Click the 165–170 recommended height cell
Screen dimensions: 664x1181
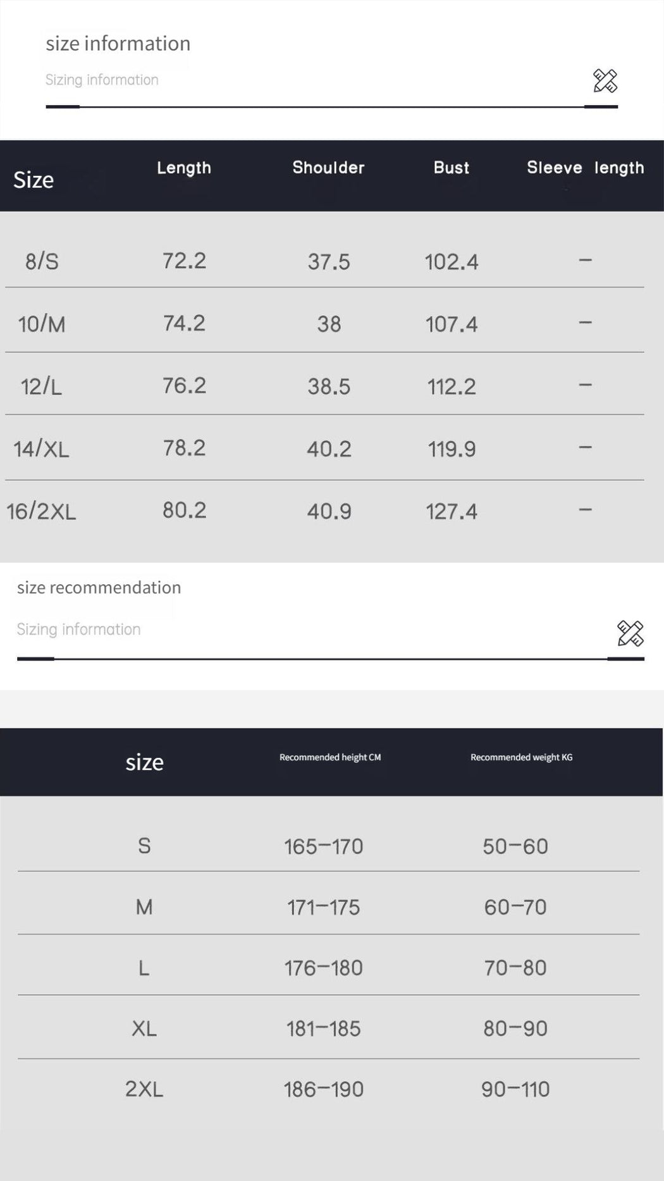[323, 846]
